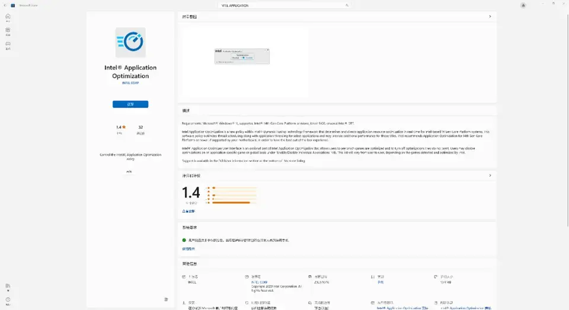Image resolution: width=569 pixels, height=310 pixels.
Task: Click the search box with INTEL APPLICATION
Action: coord(284,5)
